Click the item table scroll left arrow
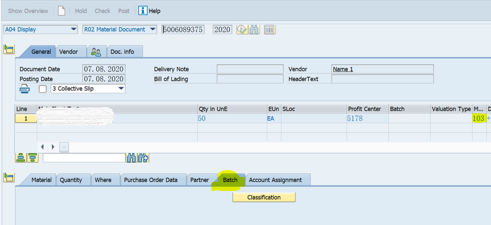The height and width of the screenshot is (225, 491). [42, 147]
